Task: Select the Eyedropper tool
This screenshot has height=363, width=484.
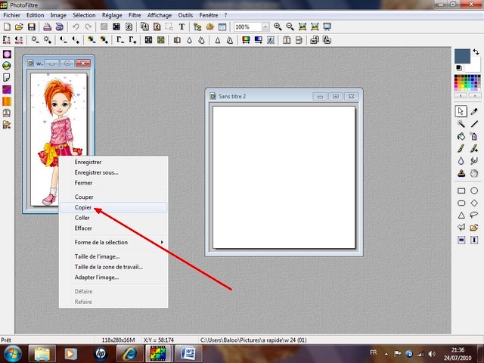Action: click(x=474, y=111)
